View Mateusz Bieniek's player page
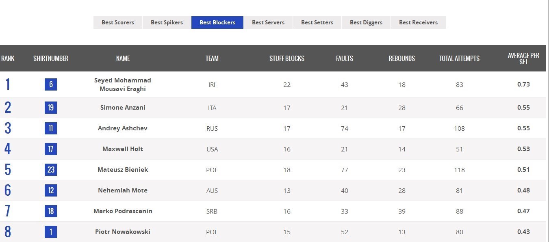The image size is (549, 242). (x=123, y=170)
